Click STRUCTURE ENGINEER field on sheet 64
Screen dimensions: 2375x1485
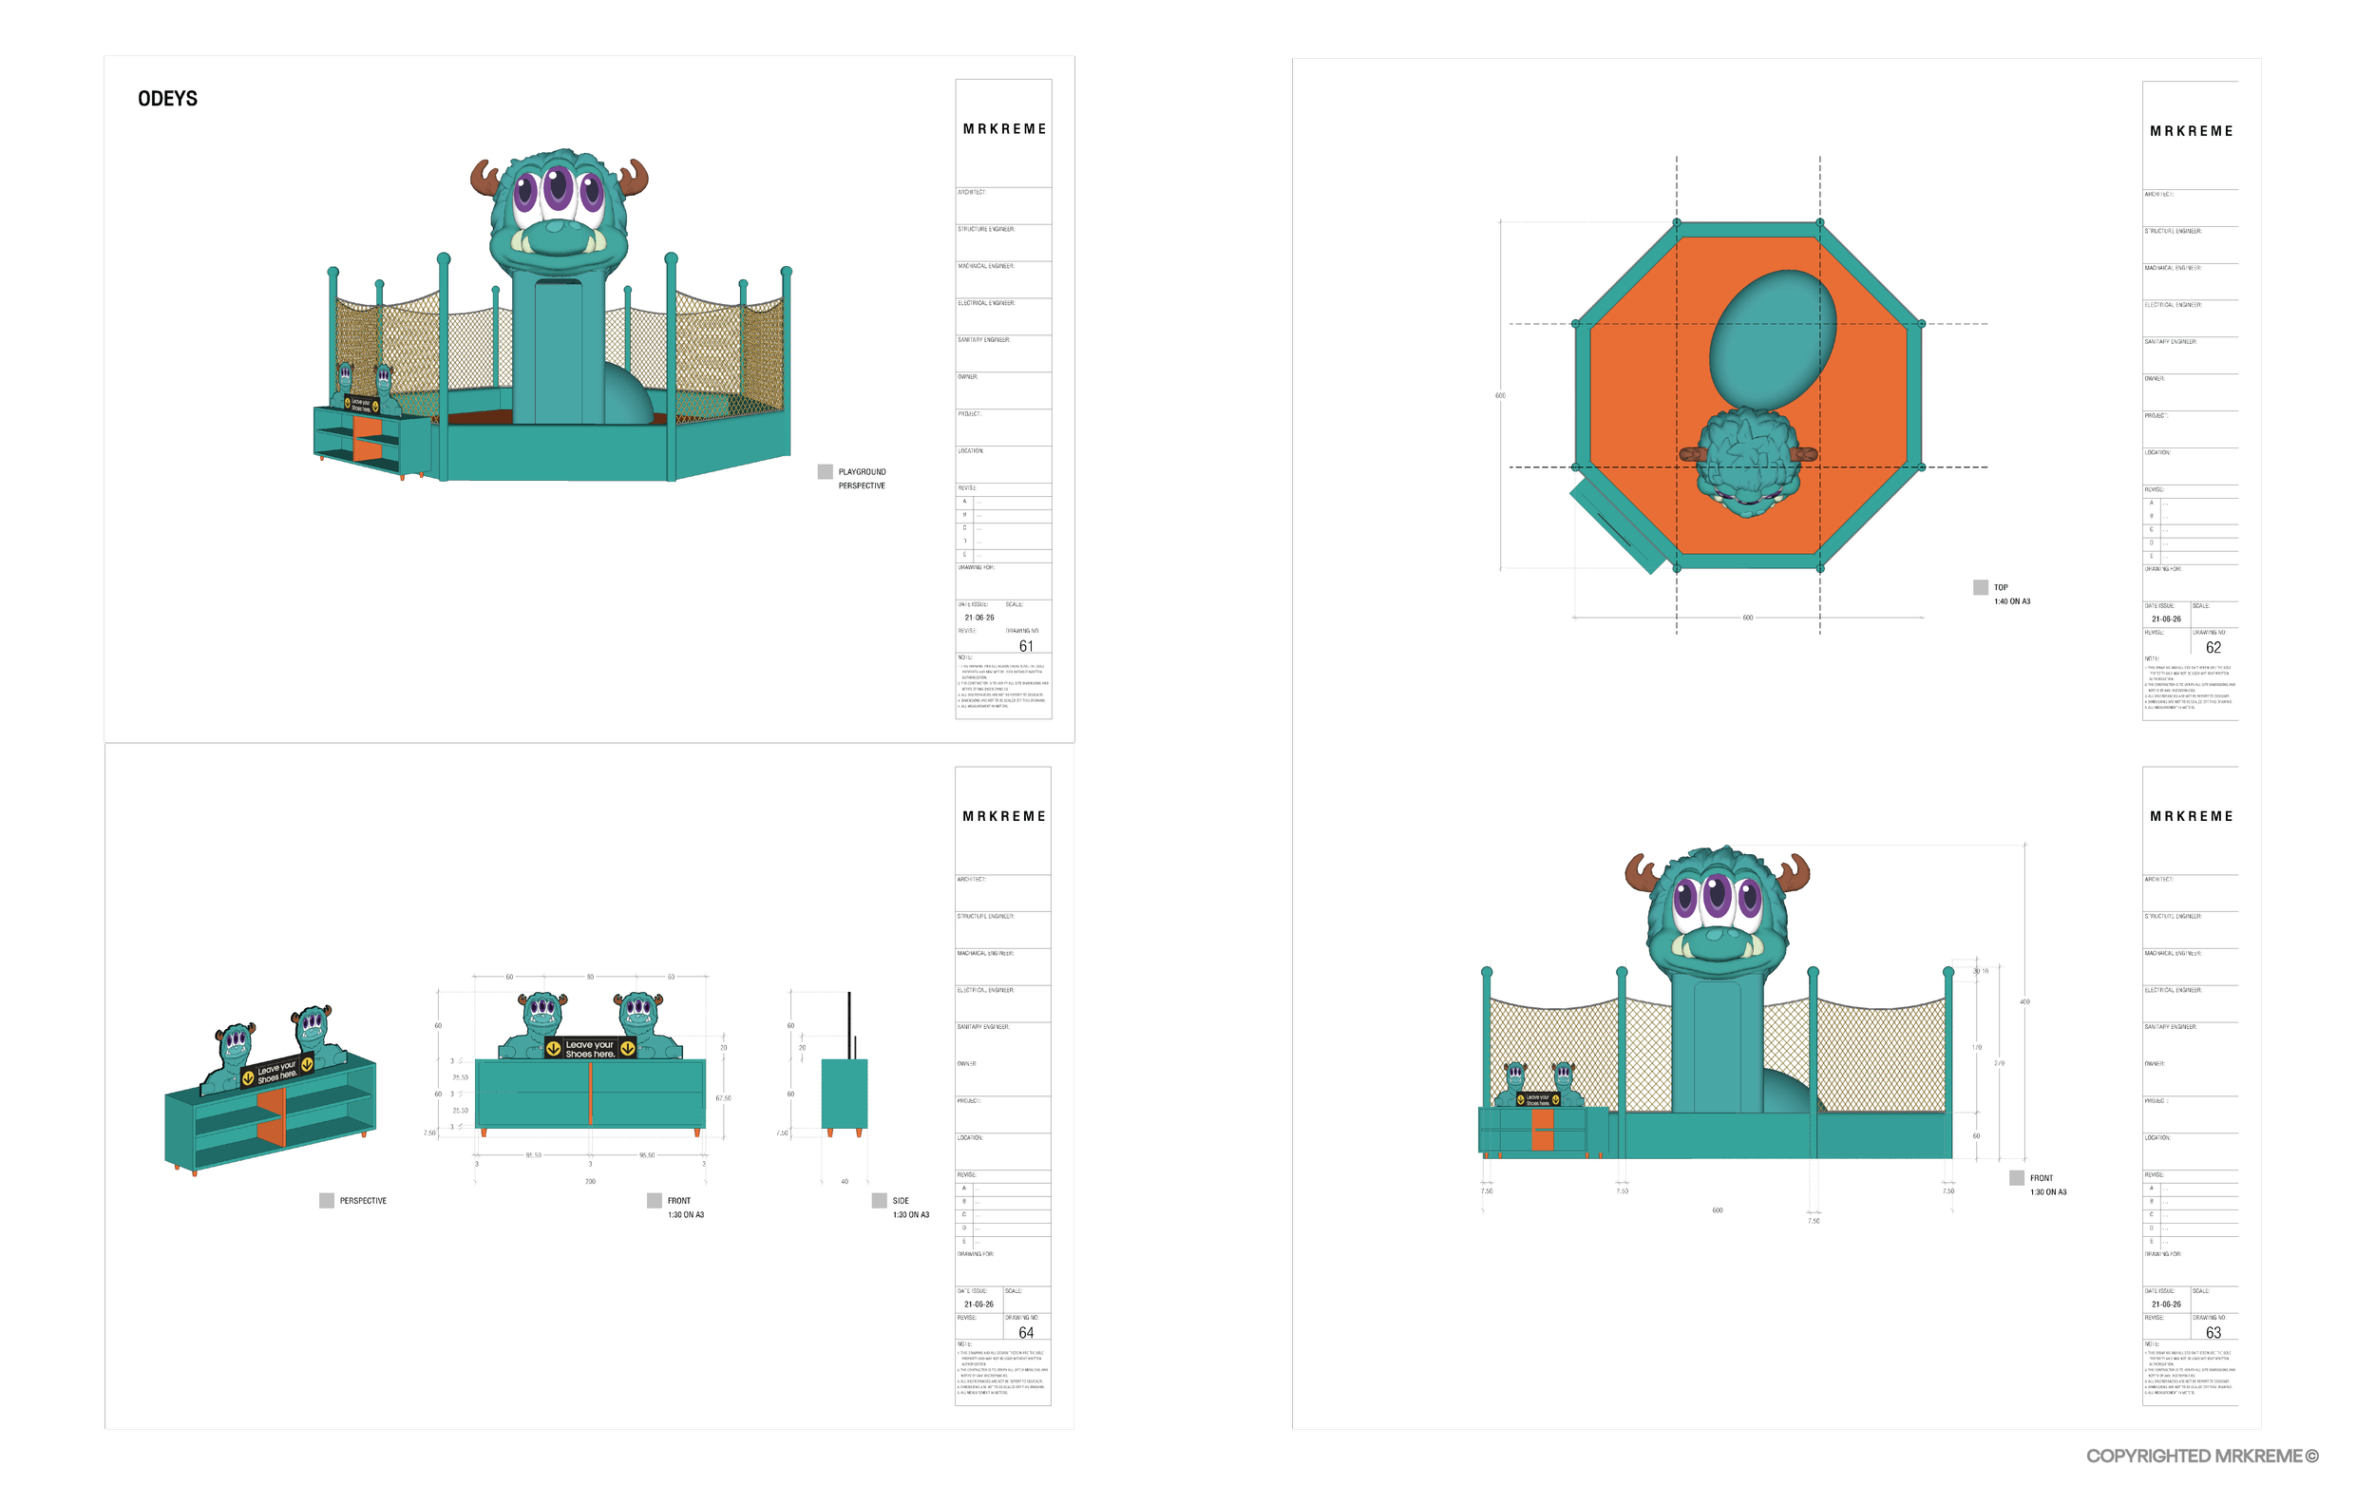tap(1003, 929)
